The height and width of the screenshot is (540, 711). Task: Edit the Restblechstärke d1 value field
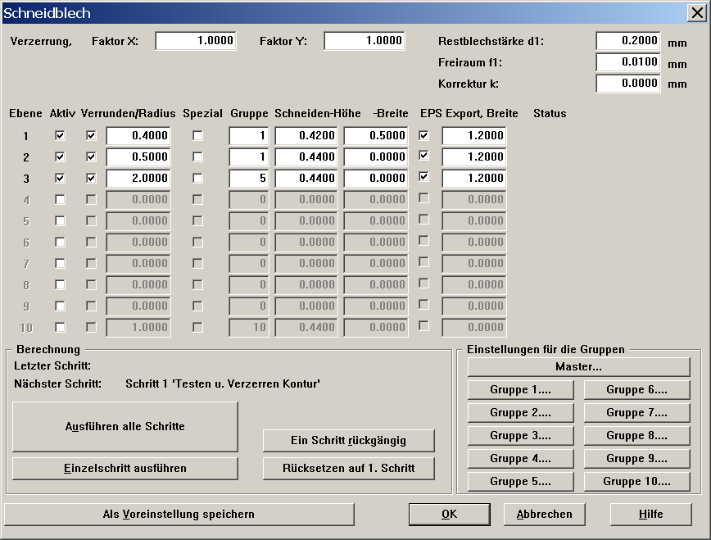[x=627, y=41]
